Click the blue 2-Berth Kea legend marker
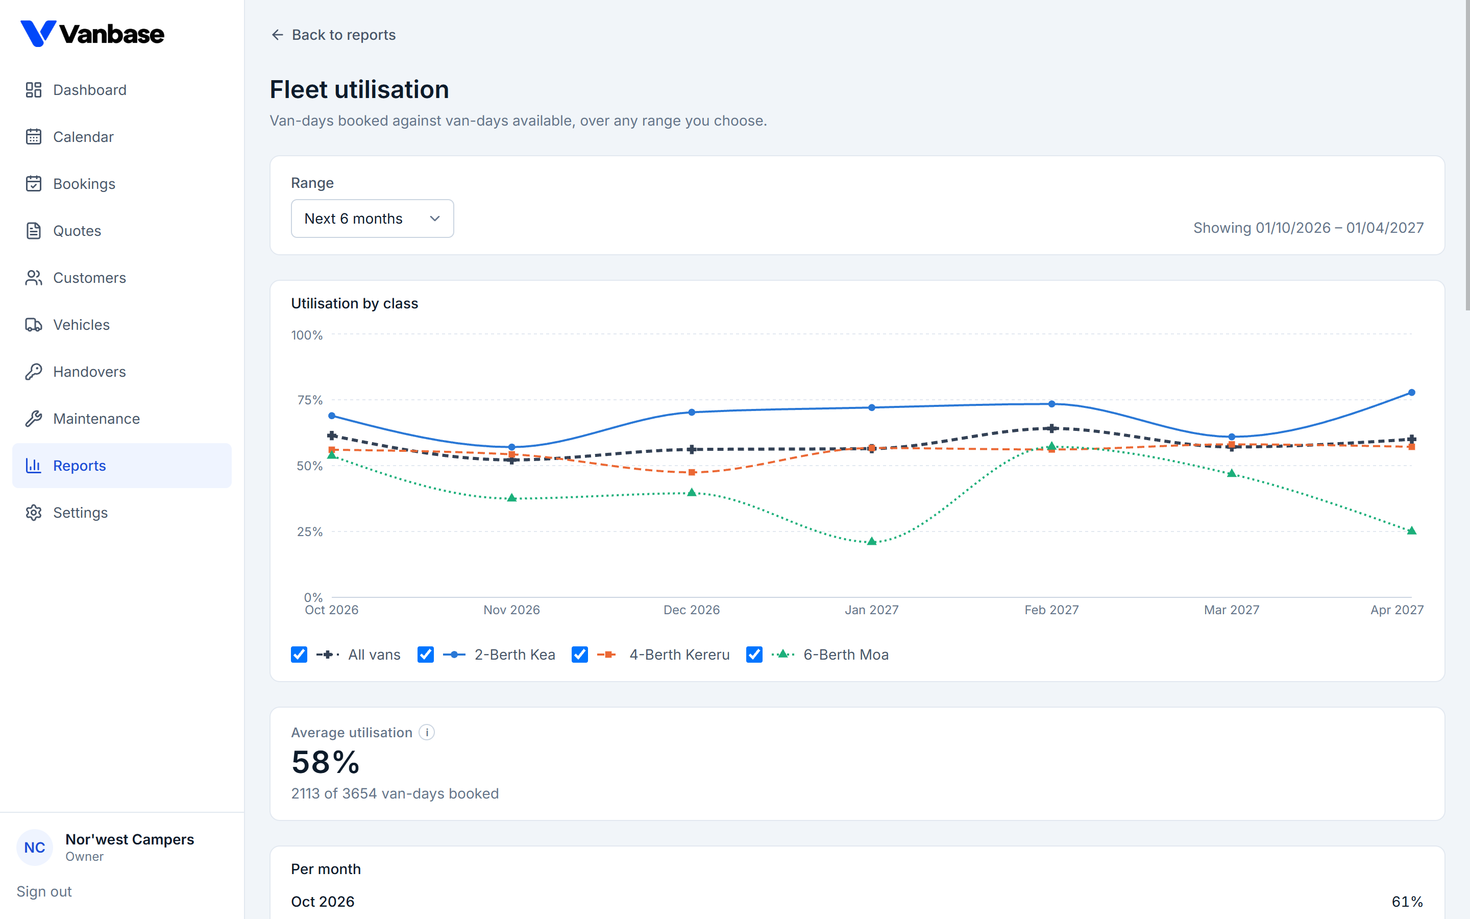Viewport: 1470px width, 919px height. pyautogui.click(x=454, y=655)
